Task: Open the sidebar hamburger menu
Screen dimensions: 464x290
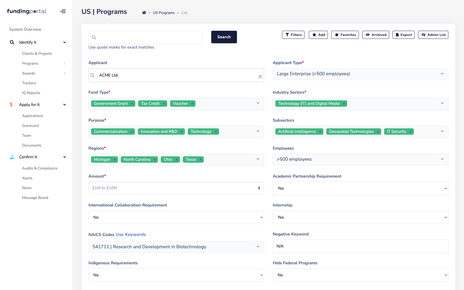Action: 63,11
